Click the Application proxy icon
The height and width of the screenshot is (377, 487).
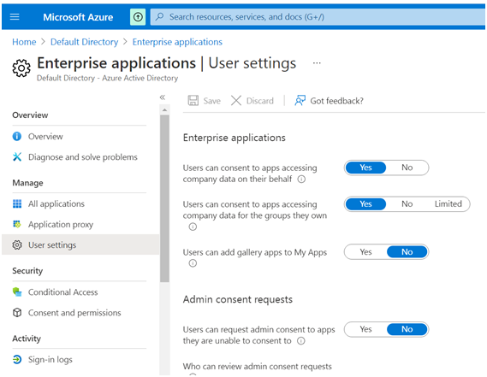click(x=17, y=224)
